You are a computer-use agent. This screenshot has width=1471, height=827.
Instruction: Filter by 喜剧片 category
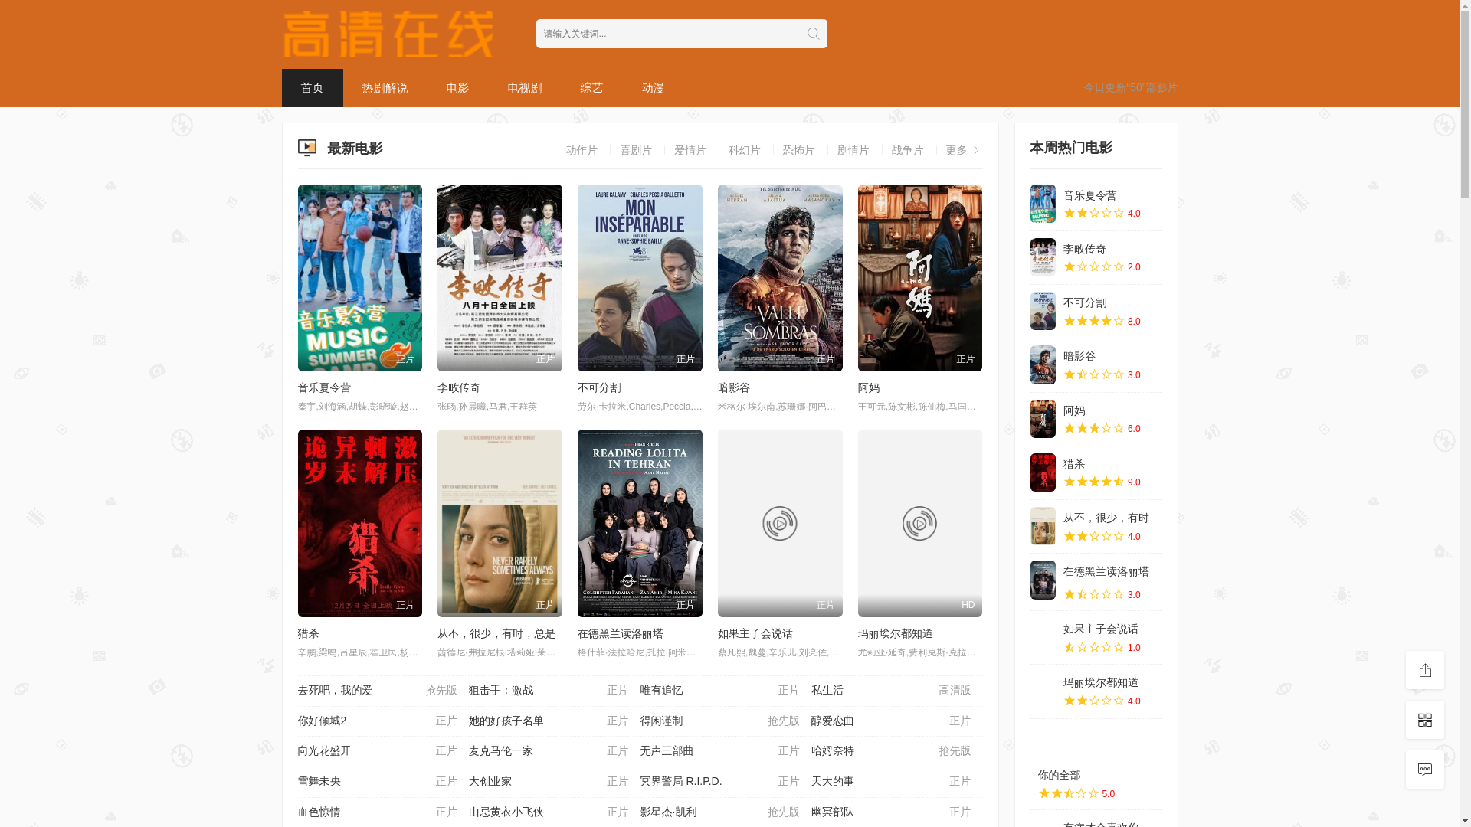click(x=636, y=150)
